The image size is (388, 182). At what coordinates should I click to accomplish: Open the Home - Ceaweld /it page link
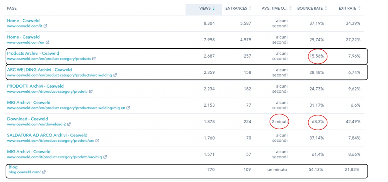[23, 20]
